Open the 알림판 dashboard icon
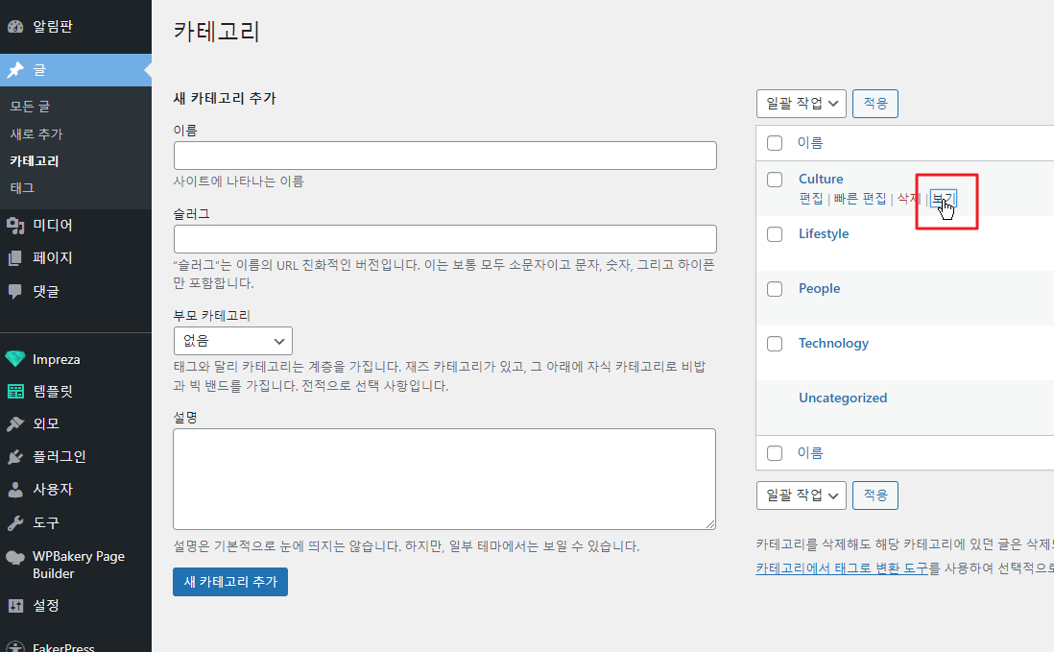Screen dimensions: 1054x652 click(x=15, y=27)
